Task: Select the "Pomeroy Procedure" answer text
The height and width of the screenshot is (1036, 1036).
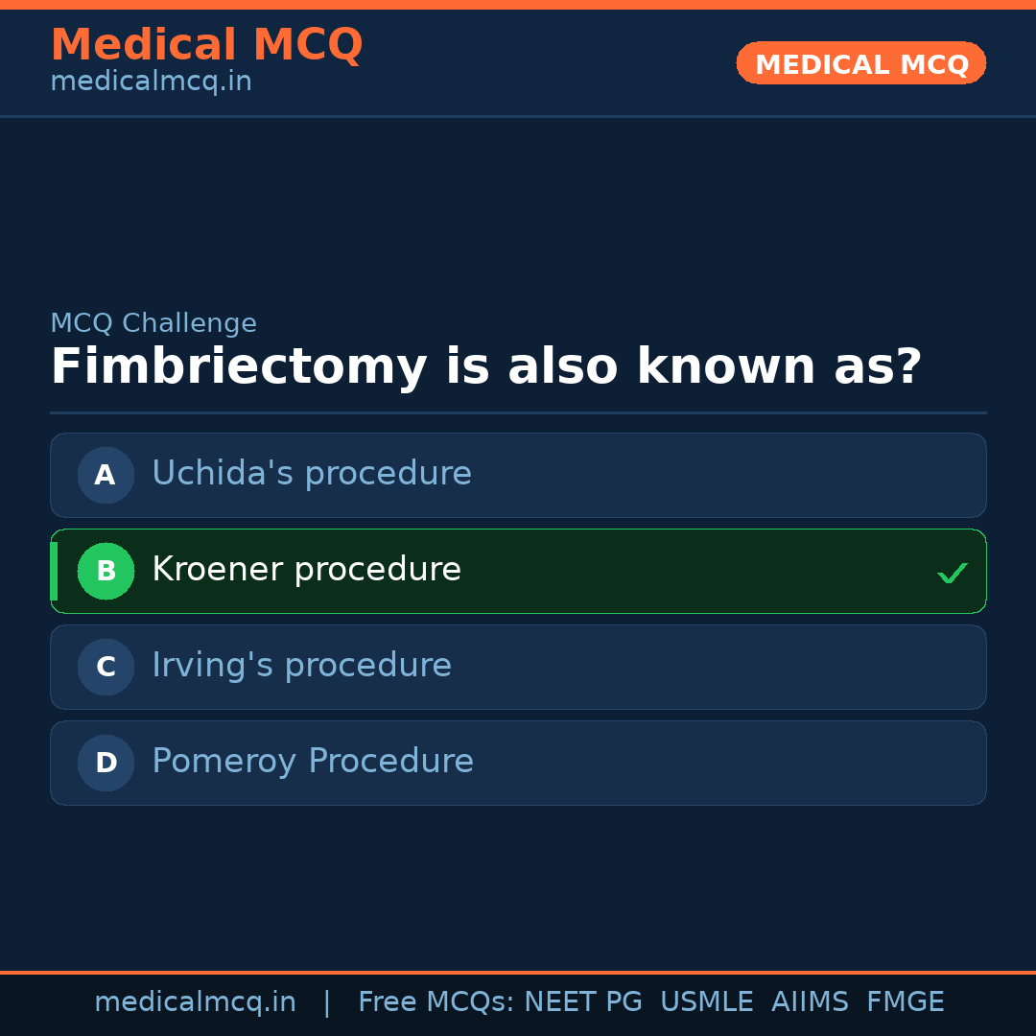Action: 313,762
